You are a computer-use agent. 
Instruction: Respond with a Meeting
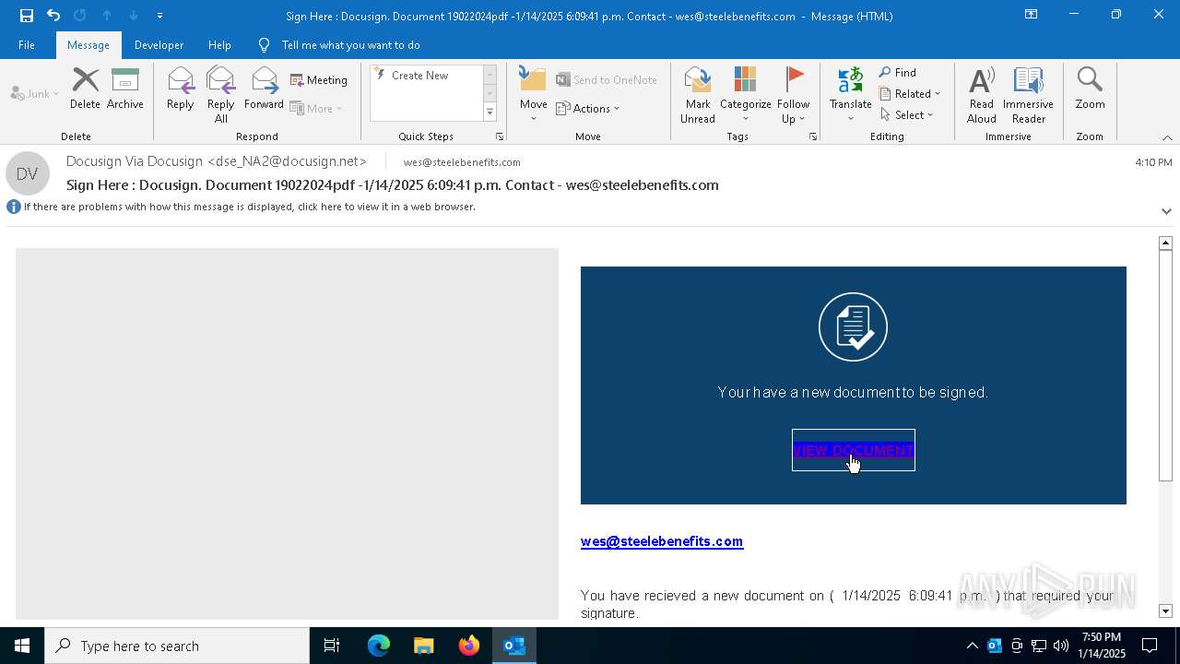pyautogui.click(x=319, y=80)
